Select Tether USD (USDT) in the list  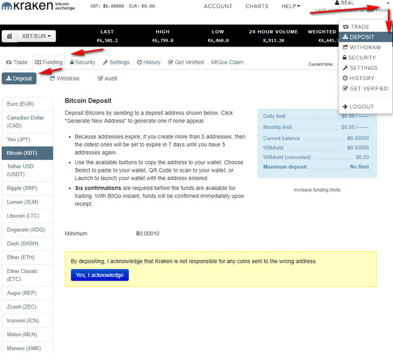pyautogui.click(x=27, y=171)
